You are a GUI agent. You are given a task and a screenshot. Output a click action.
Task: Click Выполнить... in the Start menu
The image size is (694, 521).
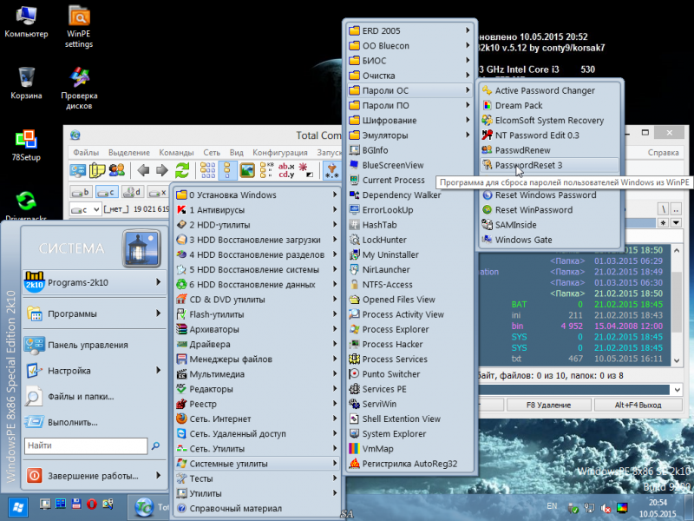[94, 422]
